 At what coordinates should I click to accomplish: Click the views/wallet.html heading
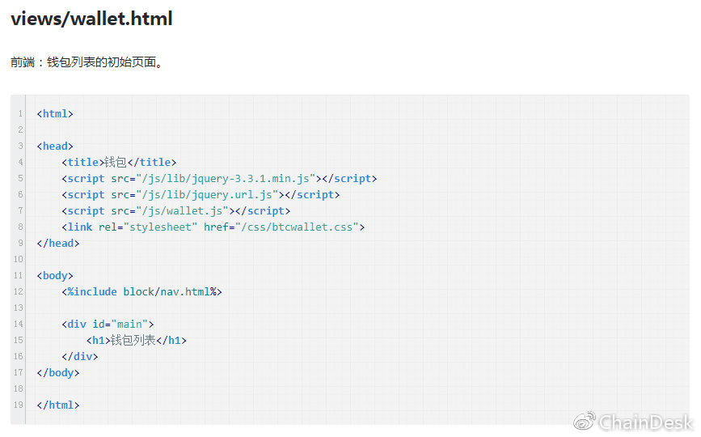pyautogui.click(x=91, y=19)
